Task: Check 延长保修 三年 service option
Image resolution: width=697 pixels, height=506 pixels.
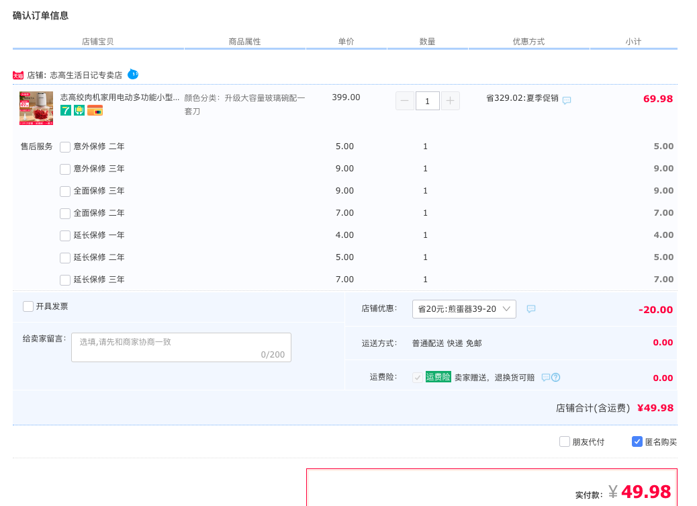Action: click(65, 280)
